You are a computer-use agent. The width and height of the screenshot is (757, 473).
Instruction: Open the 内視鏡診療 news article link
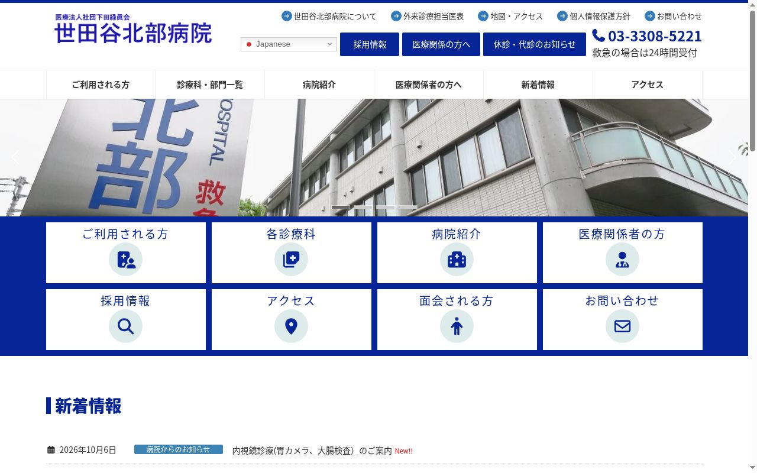(312, 451)
